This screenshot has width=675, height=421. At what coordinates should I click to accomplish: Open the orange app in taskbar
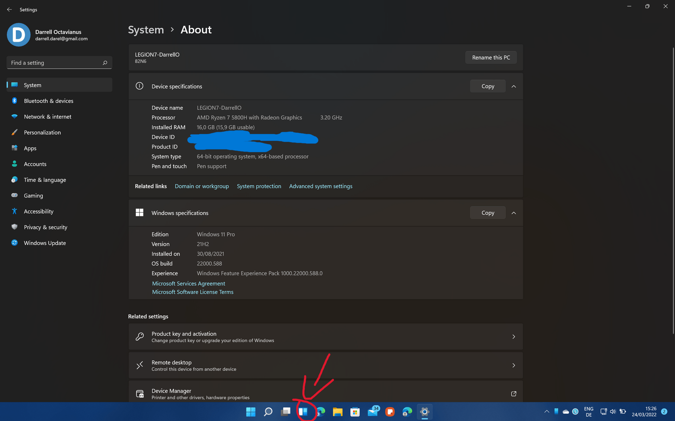click(x=390, y=412)
